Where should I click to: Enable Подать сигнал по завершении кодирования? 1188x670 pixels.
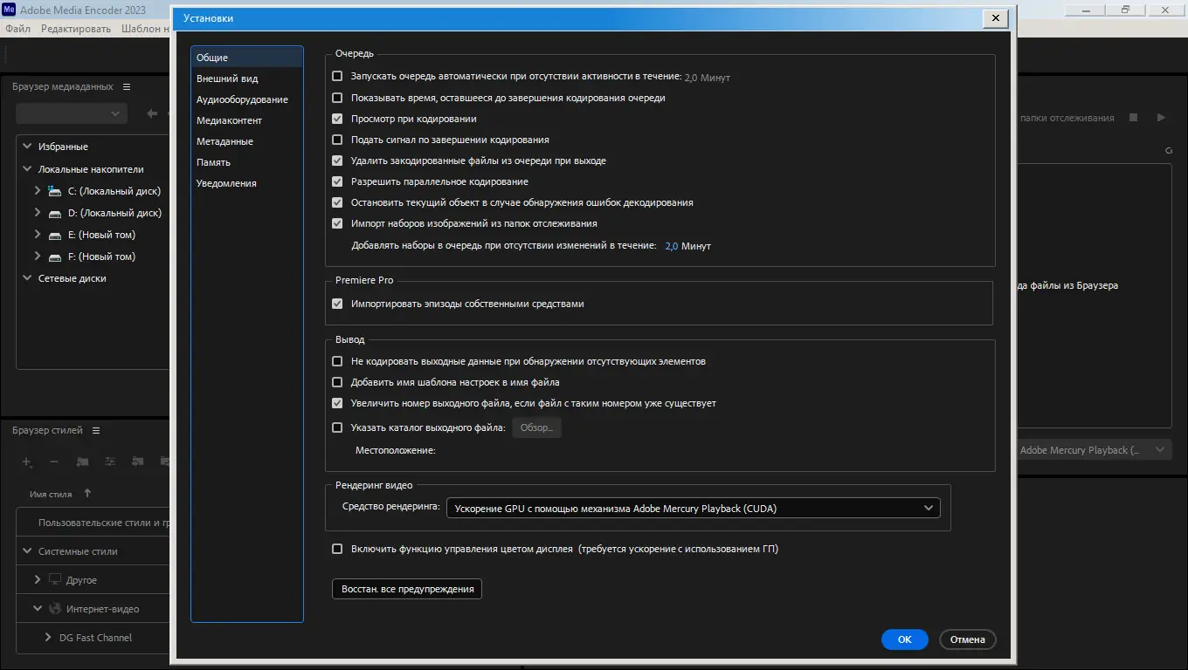click(x=337, y=140)
